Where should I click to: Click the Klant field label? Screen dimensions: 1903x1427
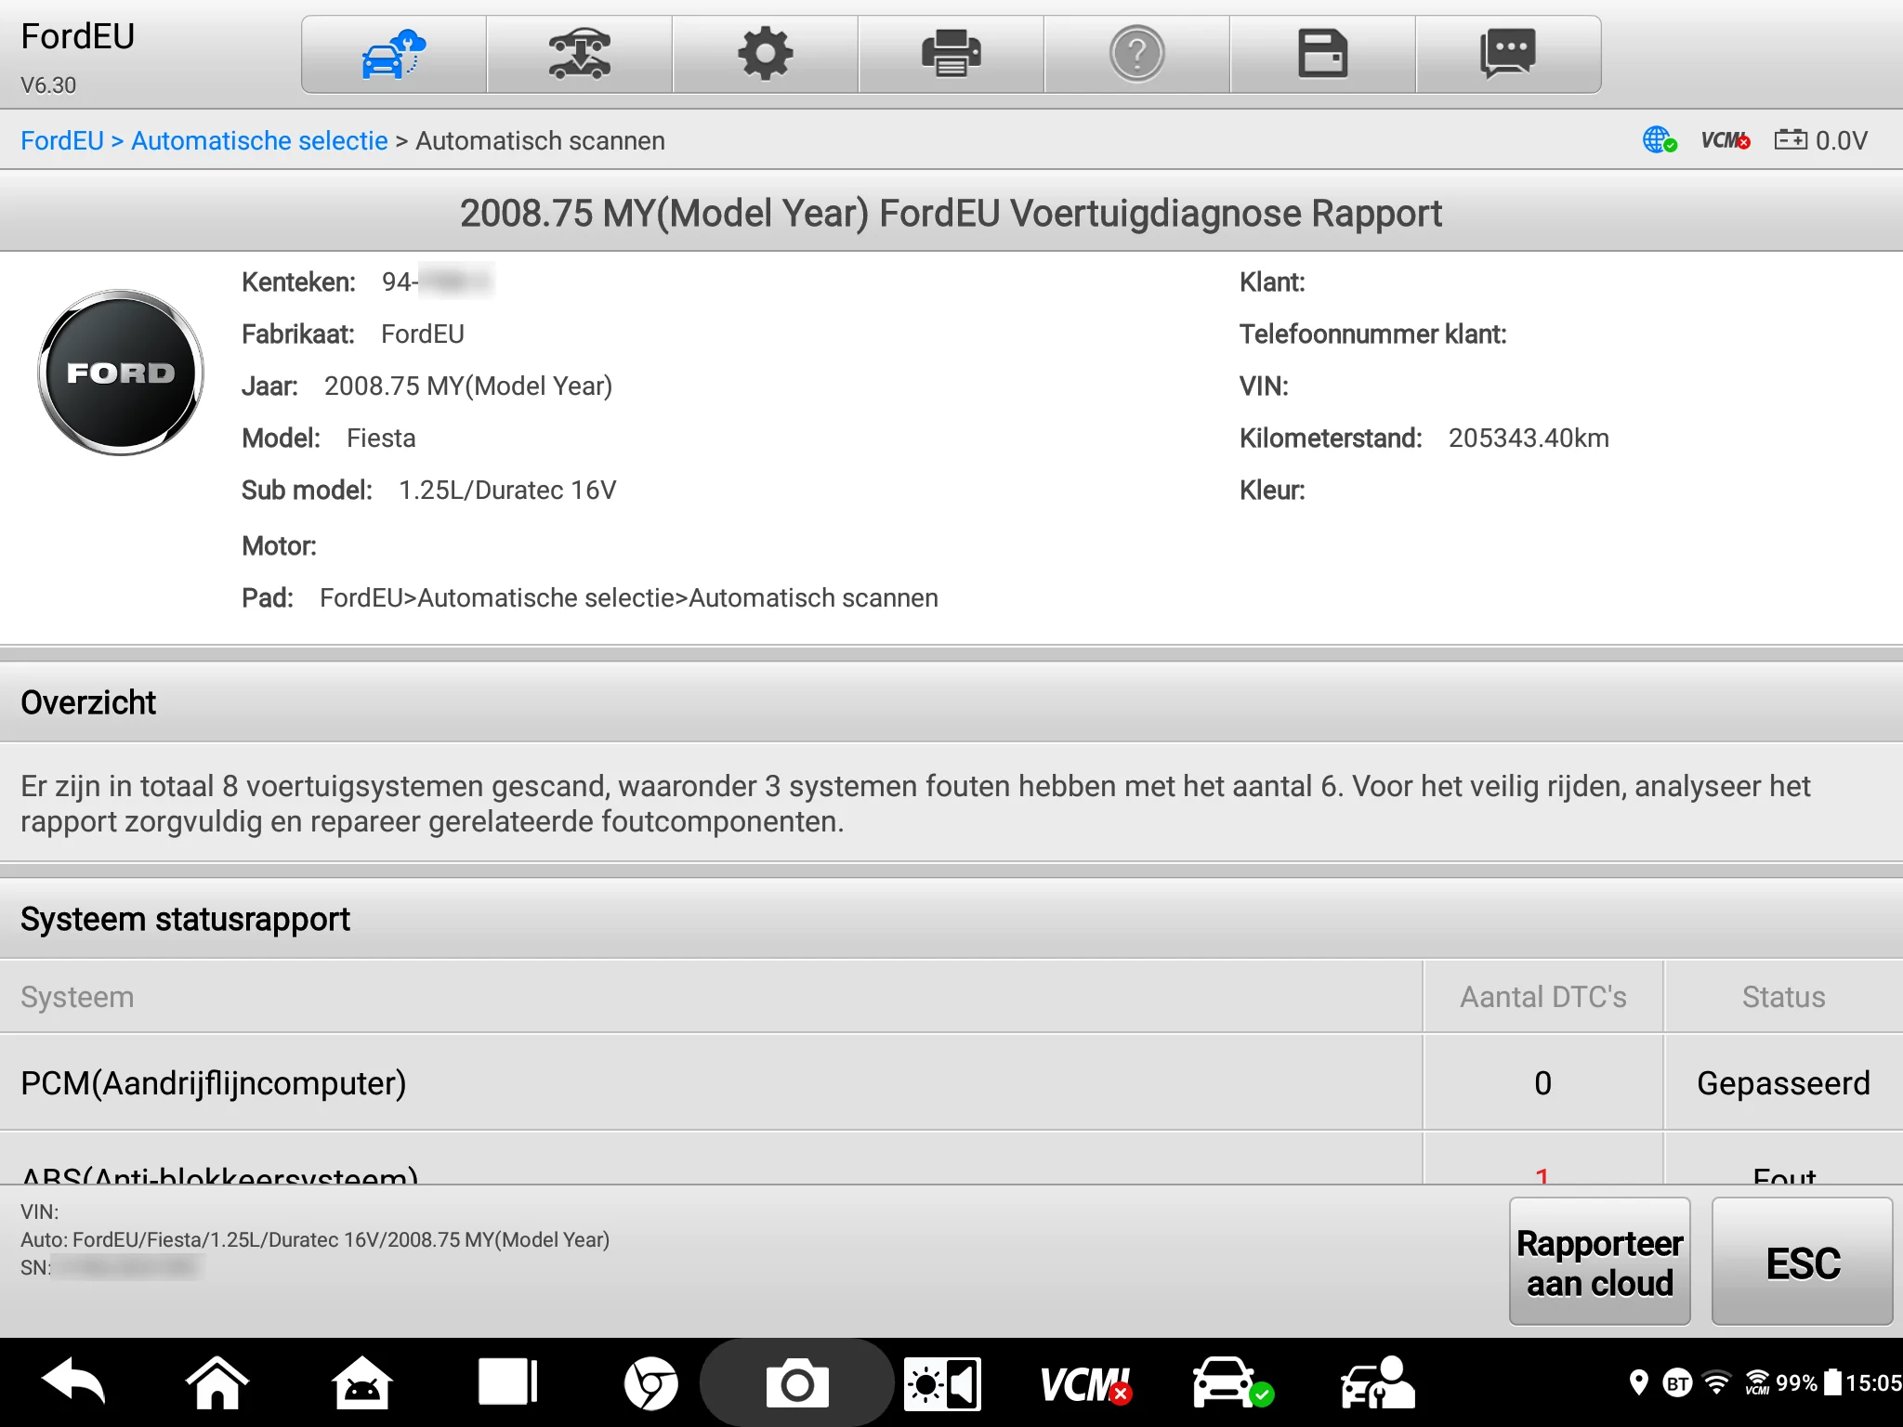click(x=1272, y=281)
